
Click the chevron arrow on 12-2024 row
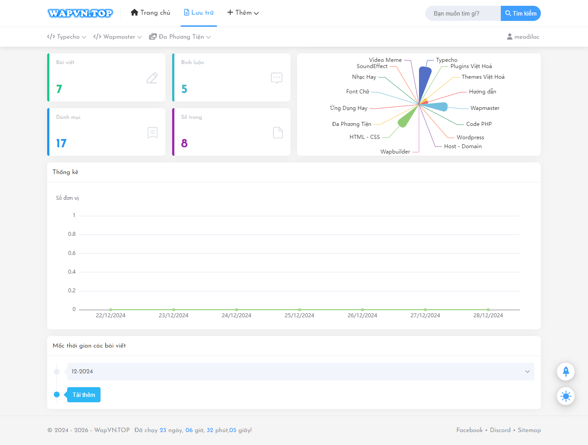[x=528, y=372]
